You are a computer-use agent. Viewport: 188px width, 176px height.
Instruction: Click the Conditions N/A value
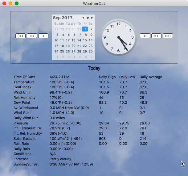53,154
